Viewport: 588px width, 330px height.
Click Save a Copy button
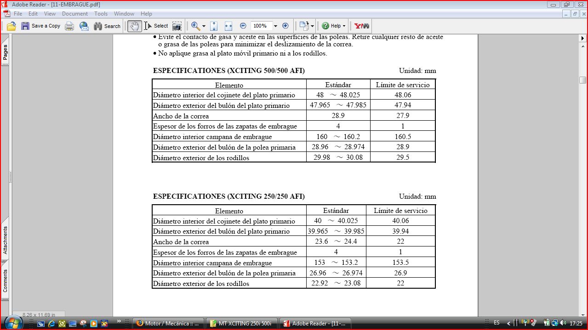(x=41, y=26)
